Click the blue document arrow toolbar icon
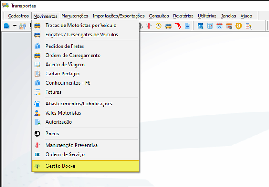 click(187, 26)
